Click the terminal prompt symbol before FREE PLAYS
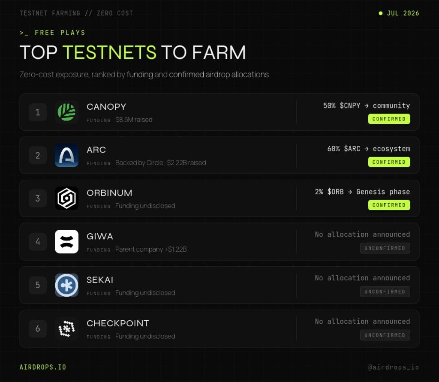 24,33
